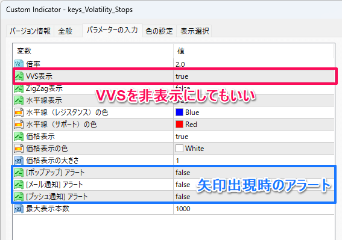Click the green icon beside ZigZag表示
This screenshot has height=240, width=342.
(x=19, y=88)
